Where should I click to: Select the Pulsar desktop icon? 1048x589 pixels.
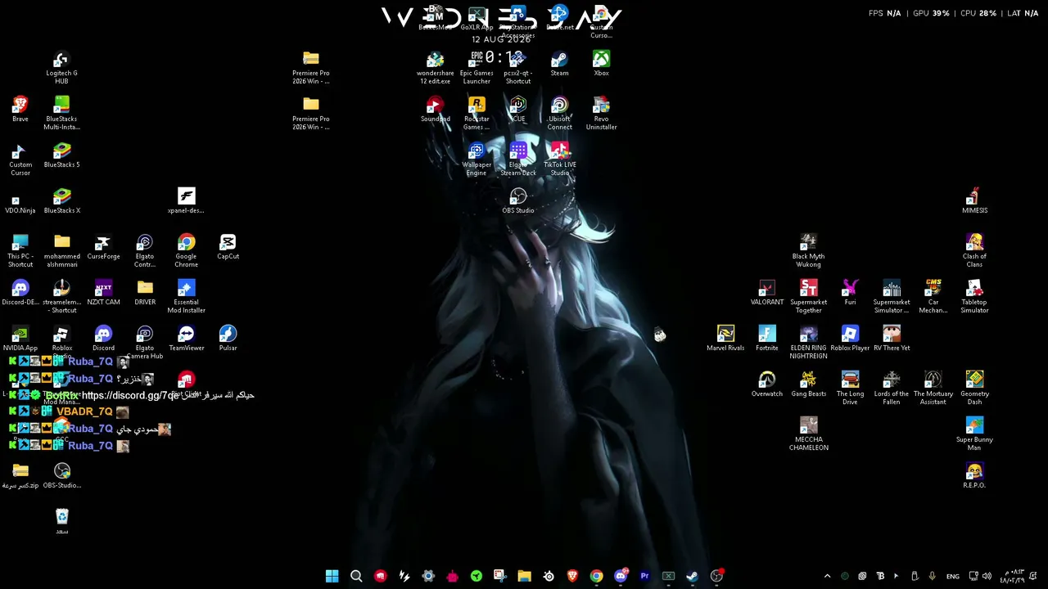[x=228, y=338]
